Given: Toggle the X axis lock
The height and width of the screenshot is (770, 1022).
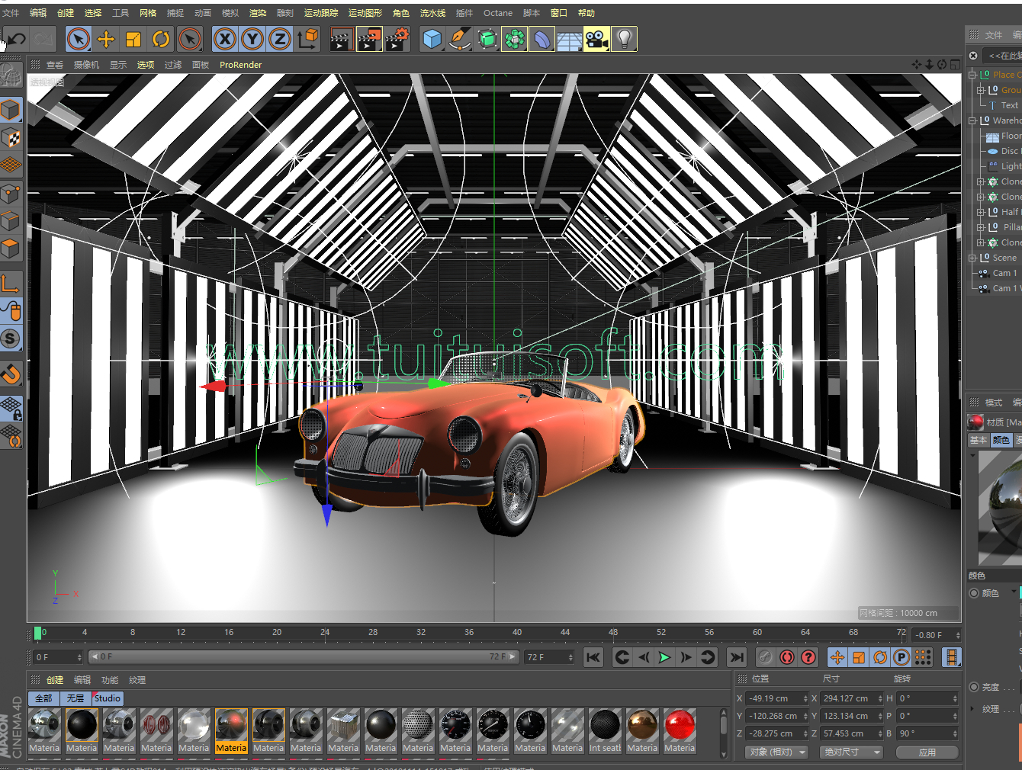Looking at the screenshot, I should point(225,39).
